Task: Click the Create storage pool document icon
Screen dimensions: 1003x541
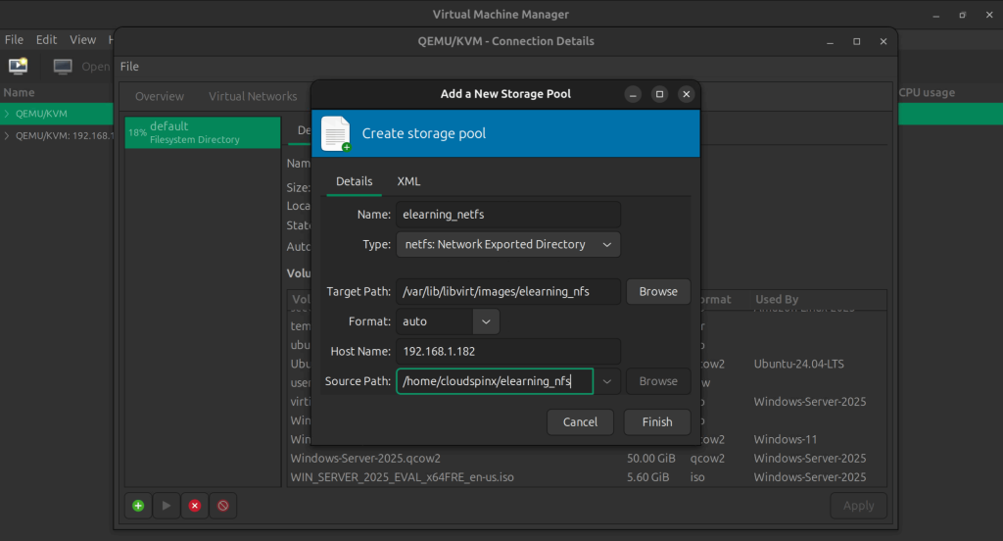Action: [x=336, y=133]
